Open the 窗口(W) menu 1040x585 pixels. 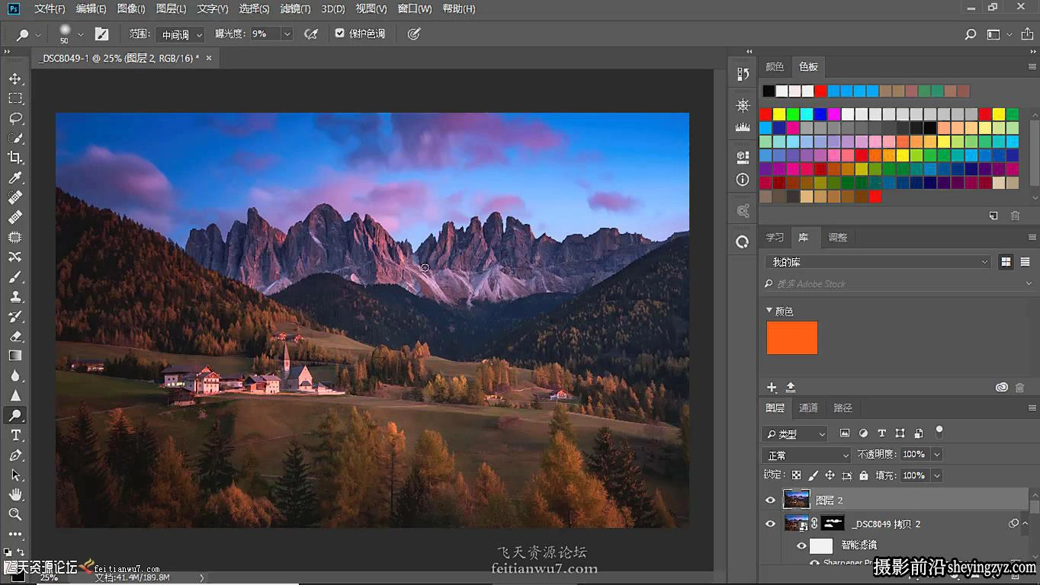coord(415,9)
